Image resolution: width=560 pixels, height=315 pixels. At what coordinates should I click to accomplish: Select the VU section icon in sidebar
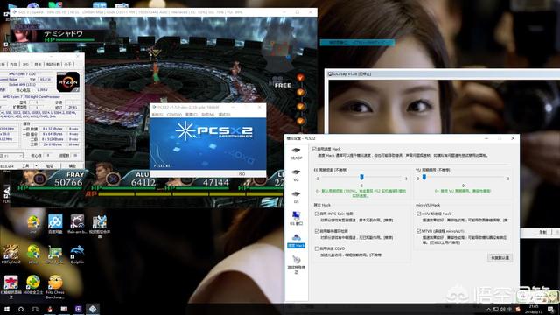pyautogui.click(x=296, y=175)
